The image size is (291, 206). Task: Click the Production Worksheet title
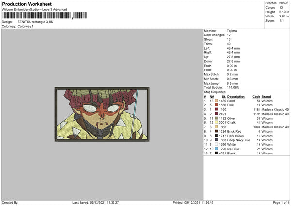(x=27, y=4)
